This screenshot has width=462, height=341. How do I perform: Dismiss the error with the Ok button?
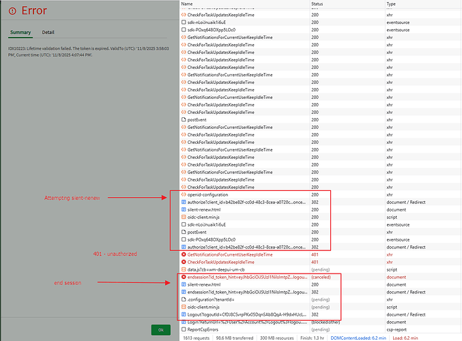point(161,330)
